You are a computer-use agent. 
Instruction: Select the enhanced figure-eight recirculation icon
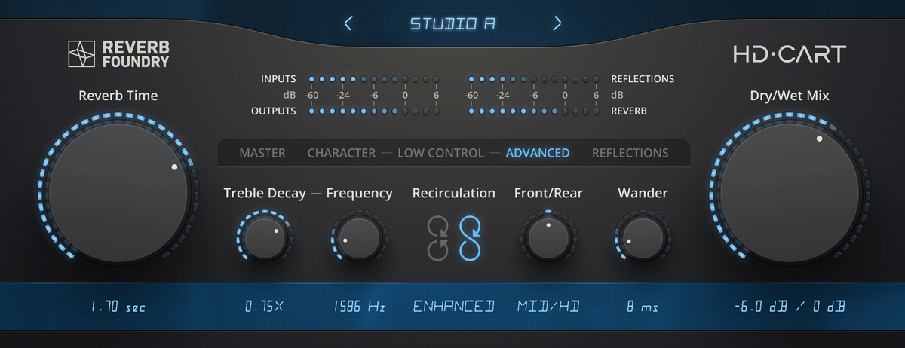[470, 238]
